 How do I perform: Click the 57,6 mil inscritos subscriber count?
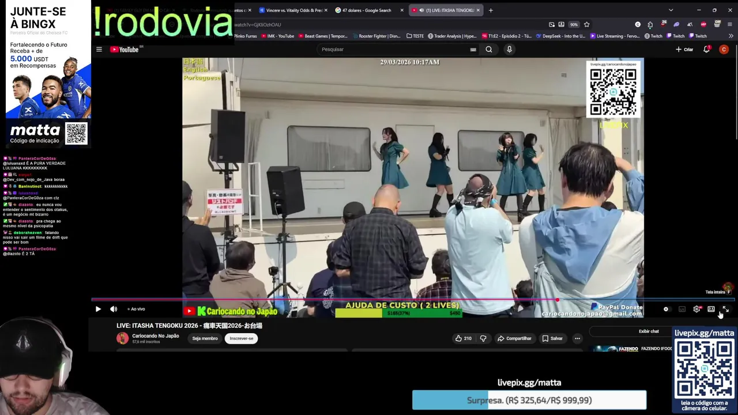[146, 342]
